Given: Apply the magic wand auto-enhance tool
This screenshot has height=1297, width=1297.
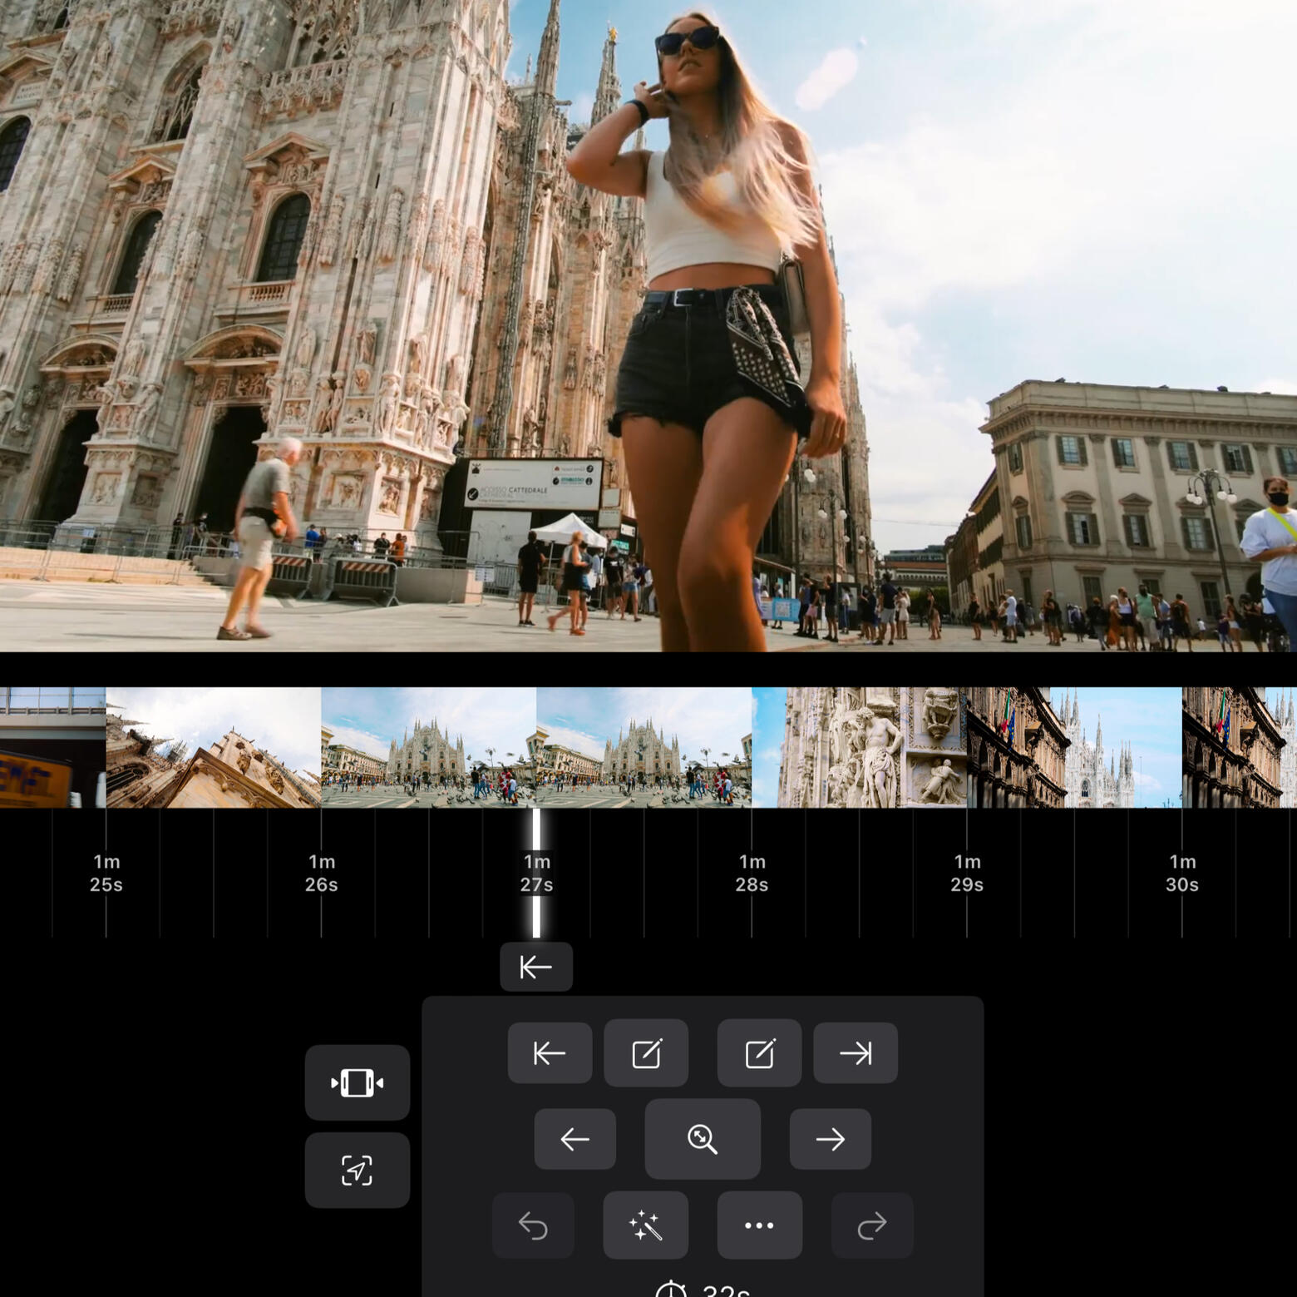Looking at the screenshot, I should coord(645,1225).
